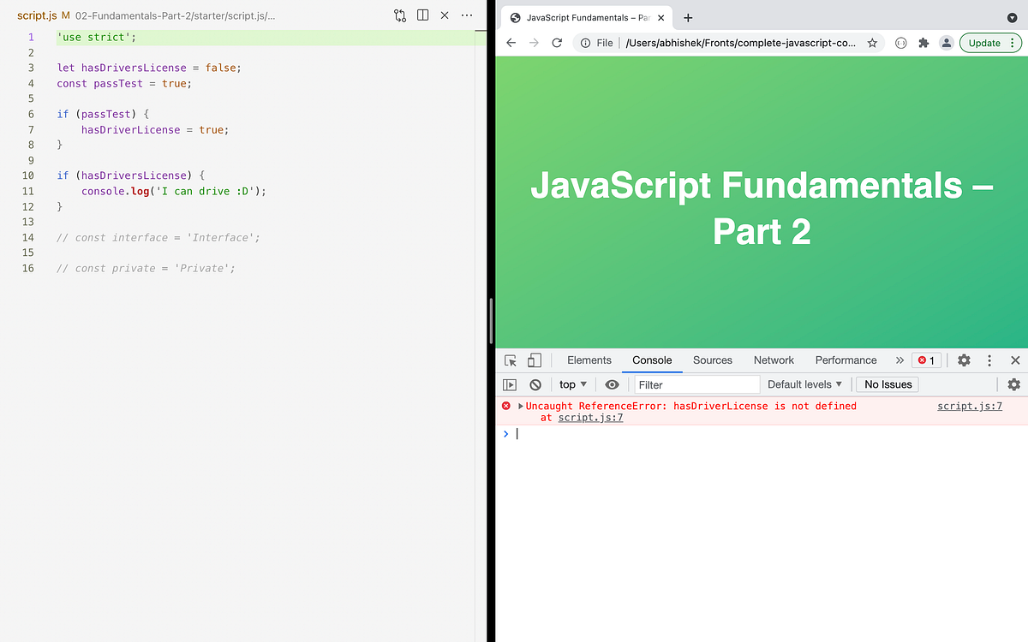This screenshot has width=1028, height=642.
Task: Open the top frame context dropdown
Action: (572, 384)
